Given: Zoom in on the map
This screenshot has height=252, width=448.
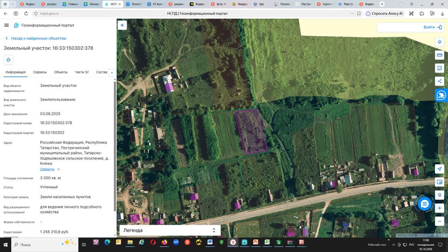Looking at the screenshot, I should pyautogui.click(x=439, y=208).
